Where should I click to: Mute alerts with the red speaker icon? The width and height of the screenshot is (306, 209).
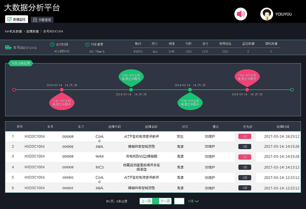(240, 14)
